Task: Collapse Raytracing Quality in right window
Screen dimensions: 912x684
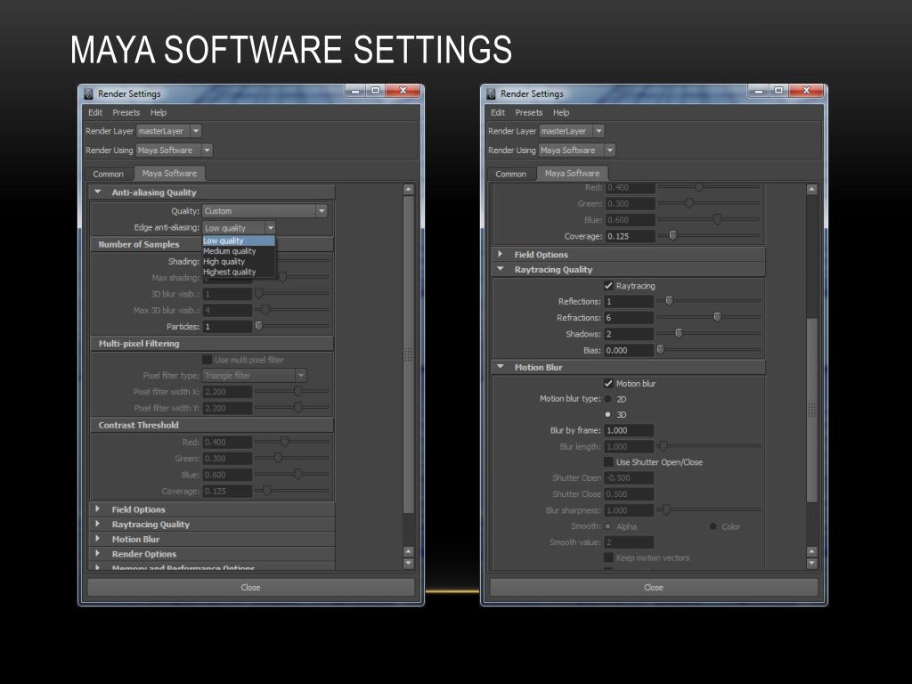Action: pyautogui.click(x=501, y=269)
